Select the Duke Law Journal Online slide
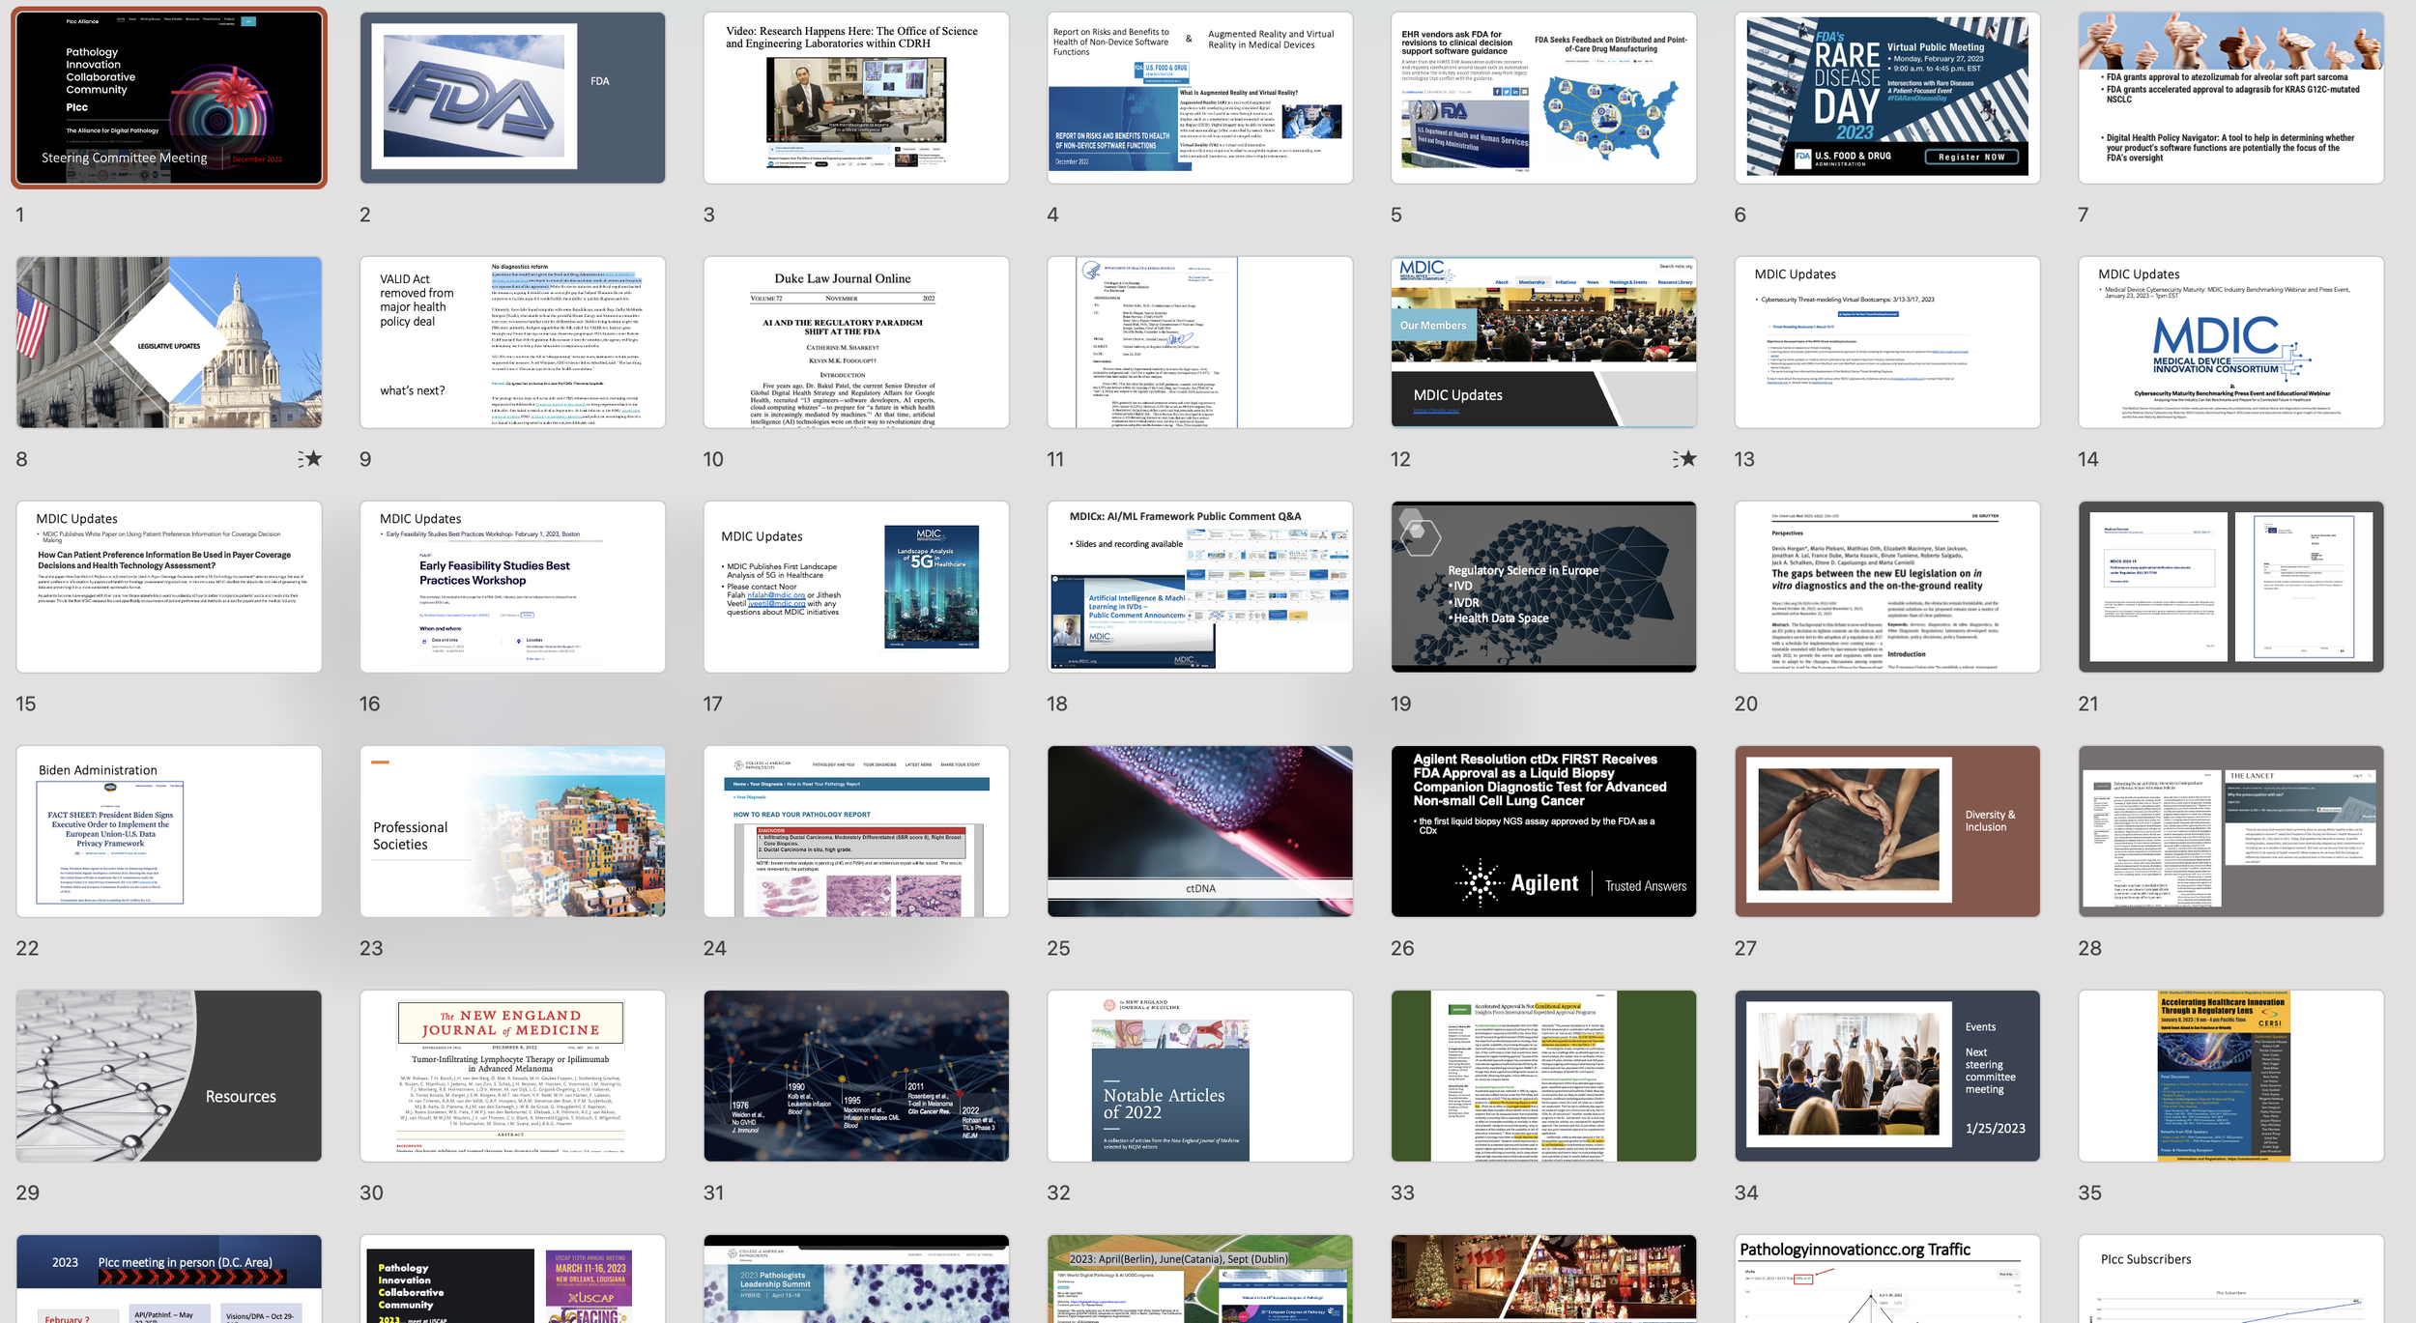Viewport: 2416px width, 1323px height. [855, 342]
